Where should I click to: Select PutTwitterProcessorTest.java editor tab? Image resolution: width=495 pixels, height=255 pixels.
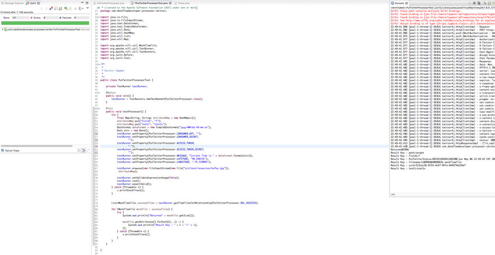[x=152, y=3]
